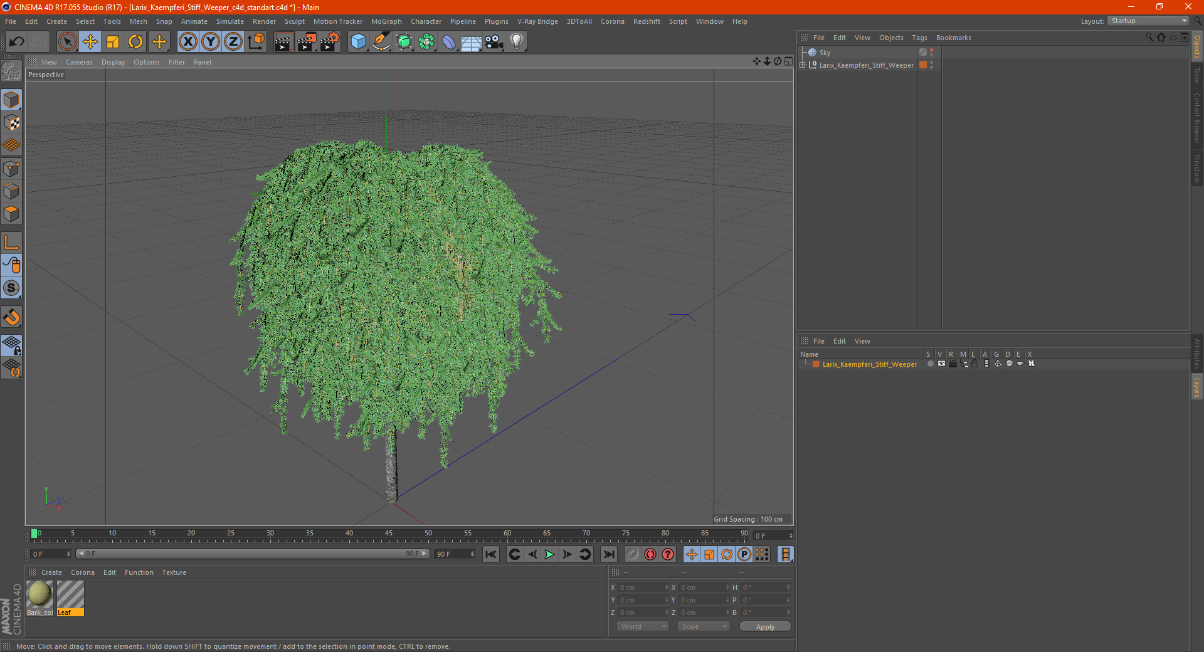
Task: Click the Apply button
Action: pos(765,626)
